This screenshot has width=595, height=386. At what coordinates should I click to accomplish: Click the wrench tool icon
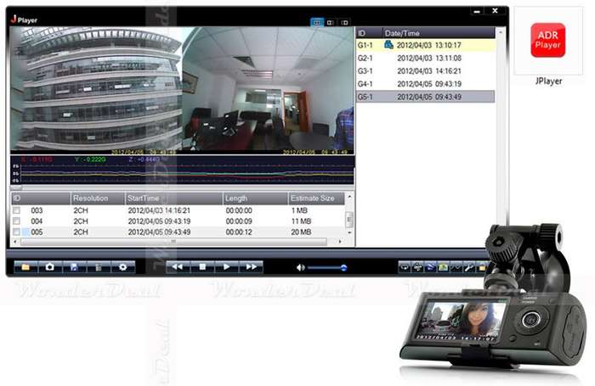[468, 267]
